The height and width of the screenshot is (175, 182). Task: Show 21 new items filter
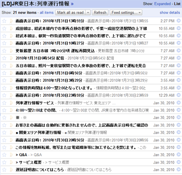[x=25, y=13]
